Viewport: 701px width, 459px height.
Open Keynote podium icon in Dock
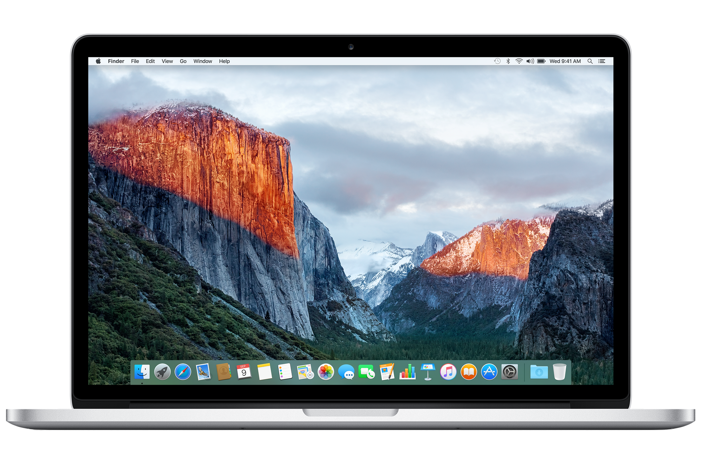[428, 372]
